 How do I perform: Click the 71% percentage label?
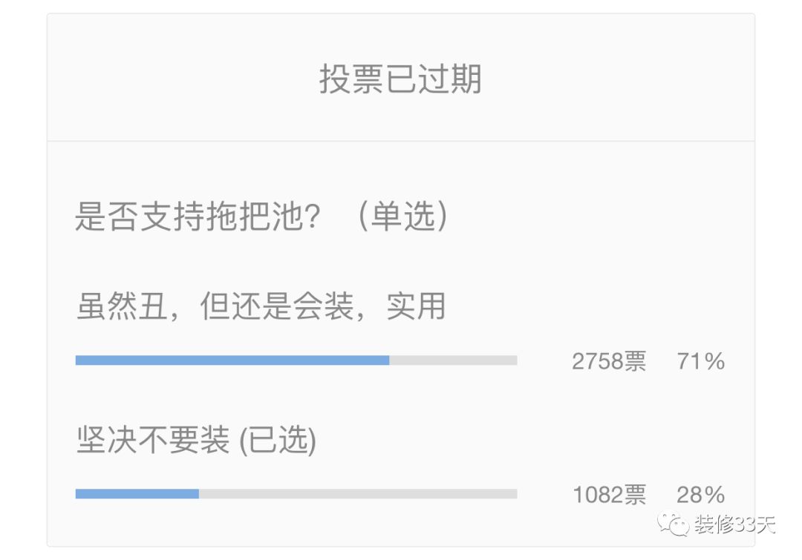coord(701,361)
